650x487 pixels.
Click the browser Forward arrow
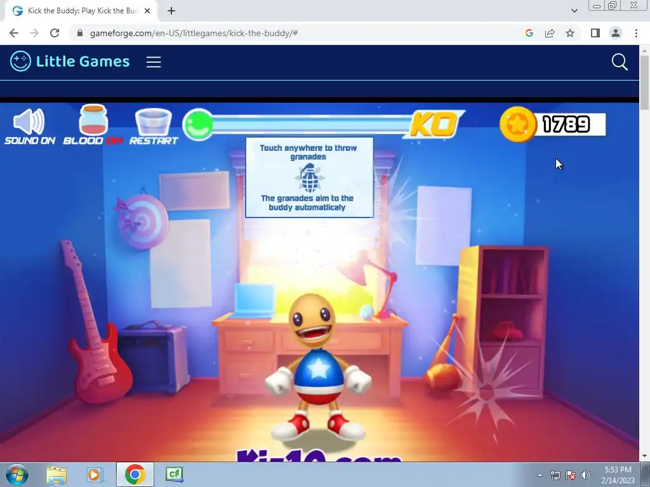click(34, 33)
